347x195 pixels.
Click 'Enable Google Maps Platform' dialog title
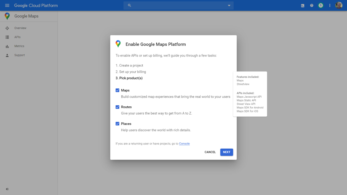pos(155,44)
